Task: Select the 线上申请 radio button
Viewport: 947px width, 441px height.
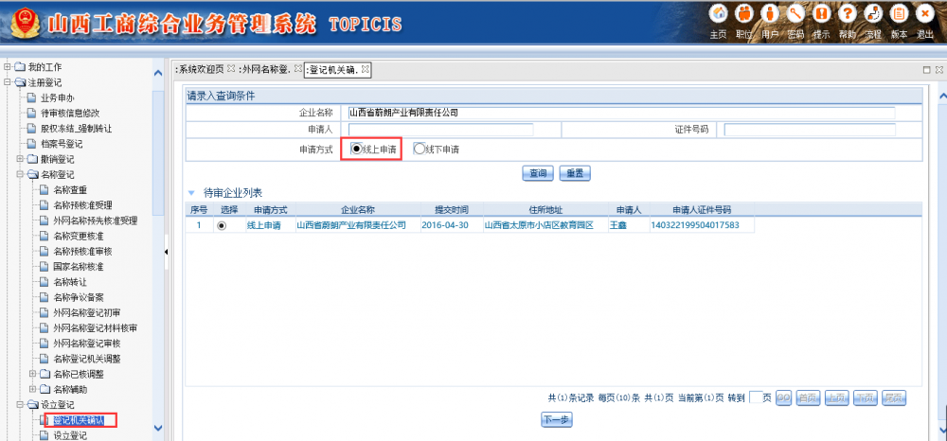Action: point(356,149)
